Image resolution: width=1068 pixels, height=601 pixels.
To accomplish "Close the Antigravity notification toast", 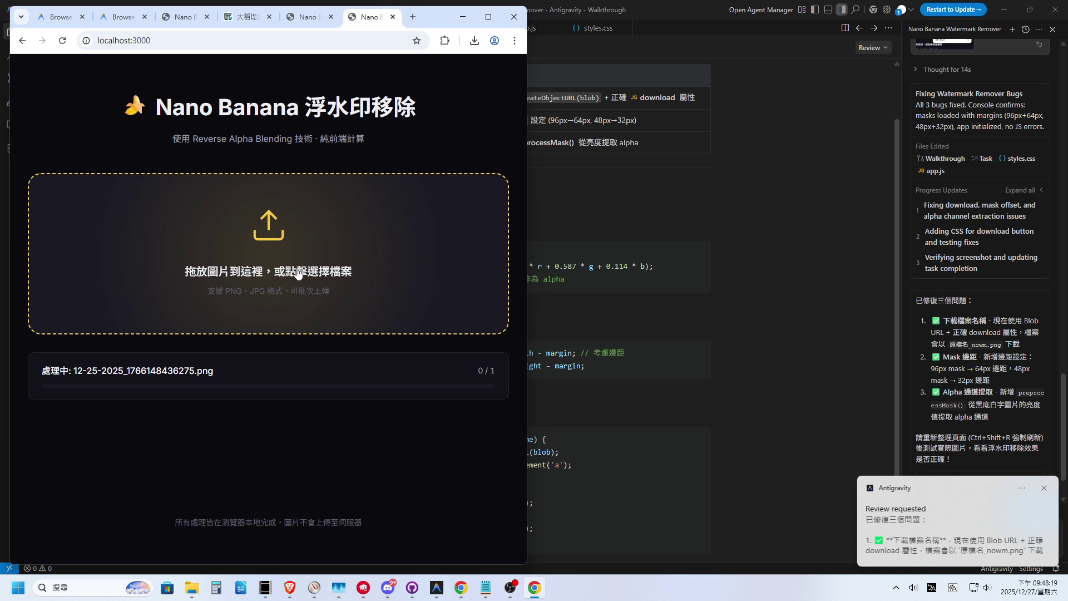I will (x=1044, y=488).
